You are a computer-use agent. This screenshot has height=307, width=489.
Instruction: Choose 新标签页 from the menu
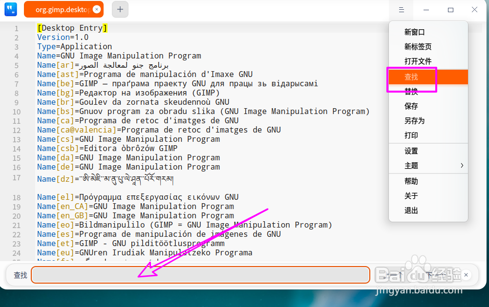point(428,47)
